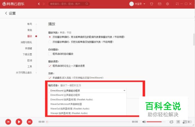This screenshot has height=127, width=195.
Task: Click the previous track button
Action: (8, 122)
